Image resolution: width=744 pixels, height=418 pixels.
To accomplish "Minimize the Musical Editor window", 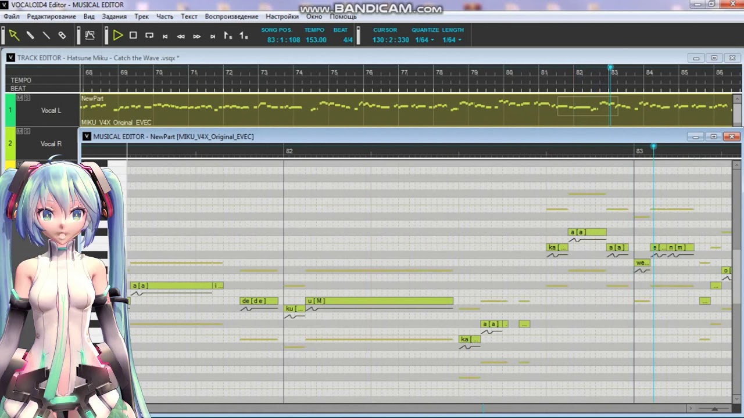I will [696, 136].
